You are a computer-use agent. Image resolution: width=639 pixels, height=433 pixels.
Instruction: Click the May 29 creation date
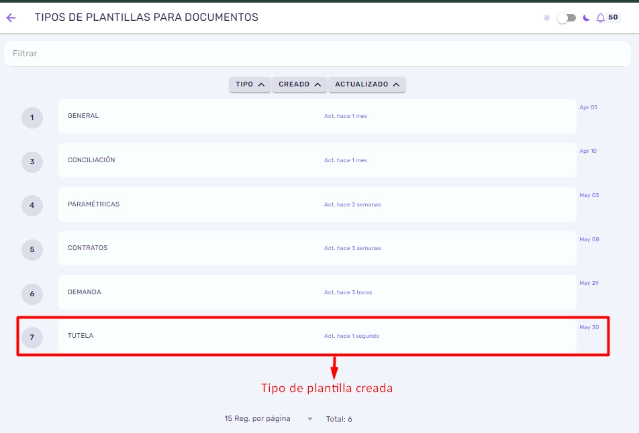pos(589,283)
